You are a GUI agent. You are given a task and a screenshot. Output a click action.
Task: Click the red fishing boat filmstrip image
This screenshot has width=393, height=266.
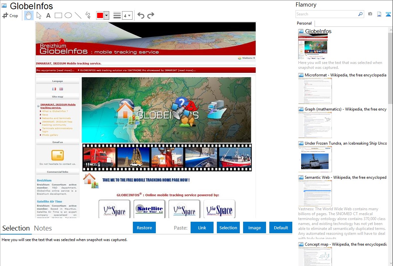(x=235, y=157)
